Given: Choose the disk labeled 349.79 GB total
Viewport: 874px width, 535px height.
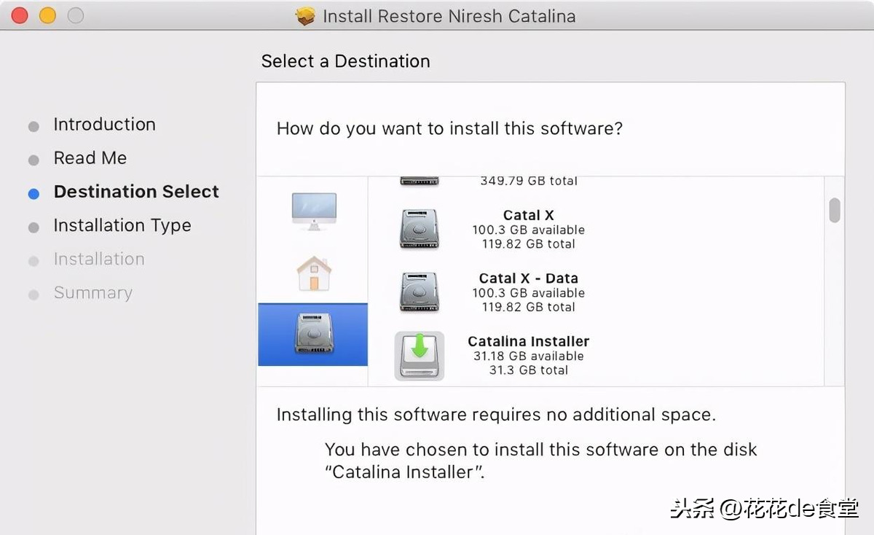Looking at the screenshot, I should coord(528,181).
